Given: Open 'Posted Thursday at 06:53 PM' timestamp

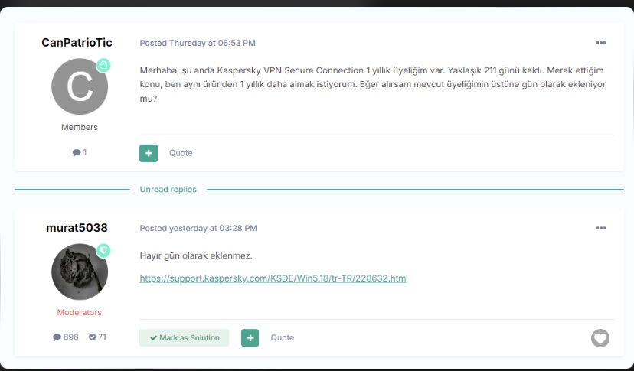Looking at the screenshot, I should coord(198,43).
